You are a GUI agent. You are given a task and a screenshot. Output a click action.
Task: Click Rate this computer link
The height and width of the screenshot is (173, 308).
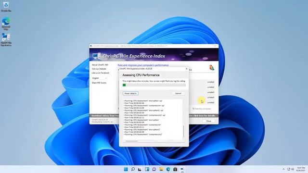click(x=202, y=109)
